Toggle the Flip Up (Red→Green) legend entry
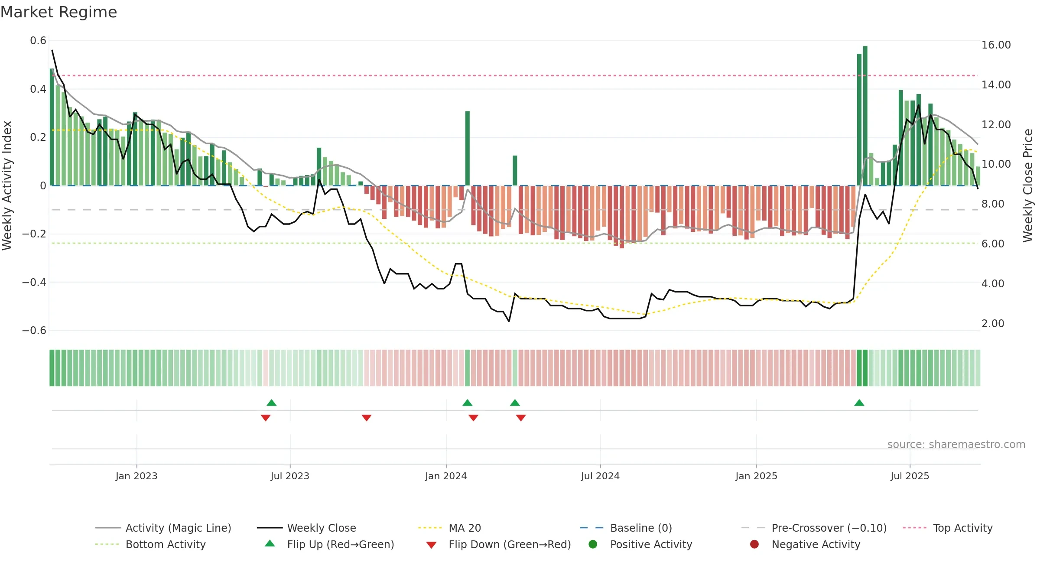Image resolution: width=1040 pixels, height=585 pixels. point(329,544)
